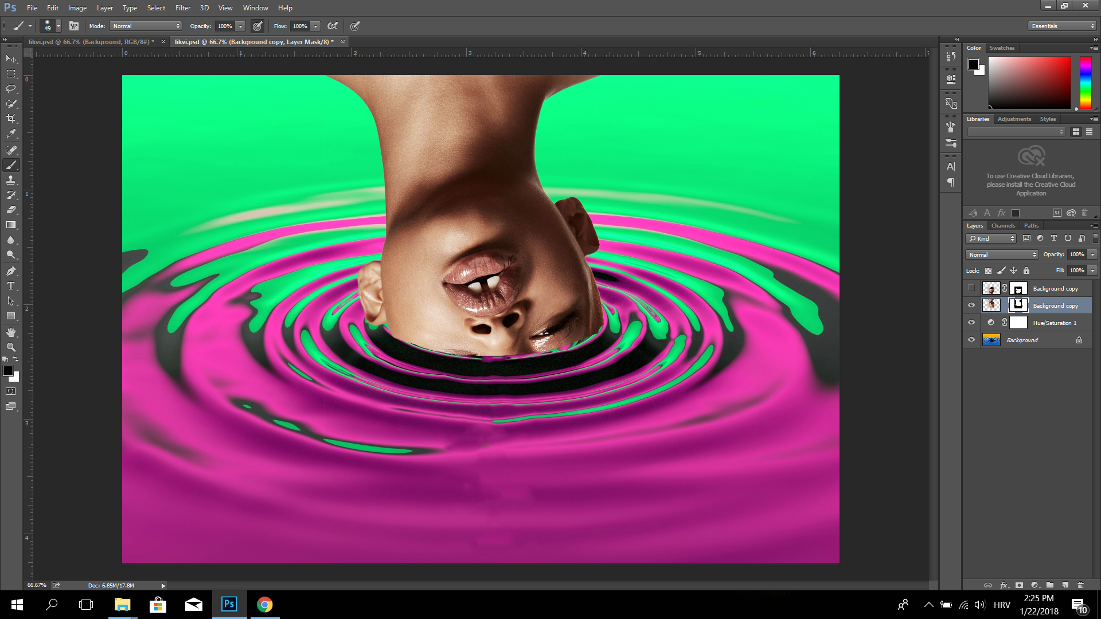Select the Zoom tool
This screenshot has height=619, width=1101.
click(11, 347)
